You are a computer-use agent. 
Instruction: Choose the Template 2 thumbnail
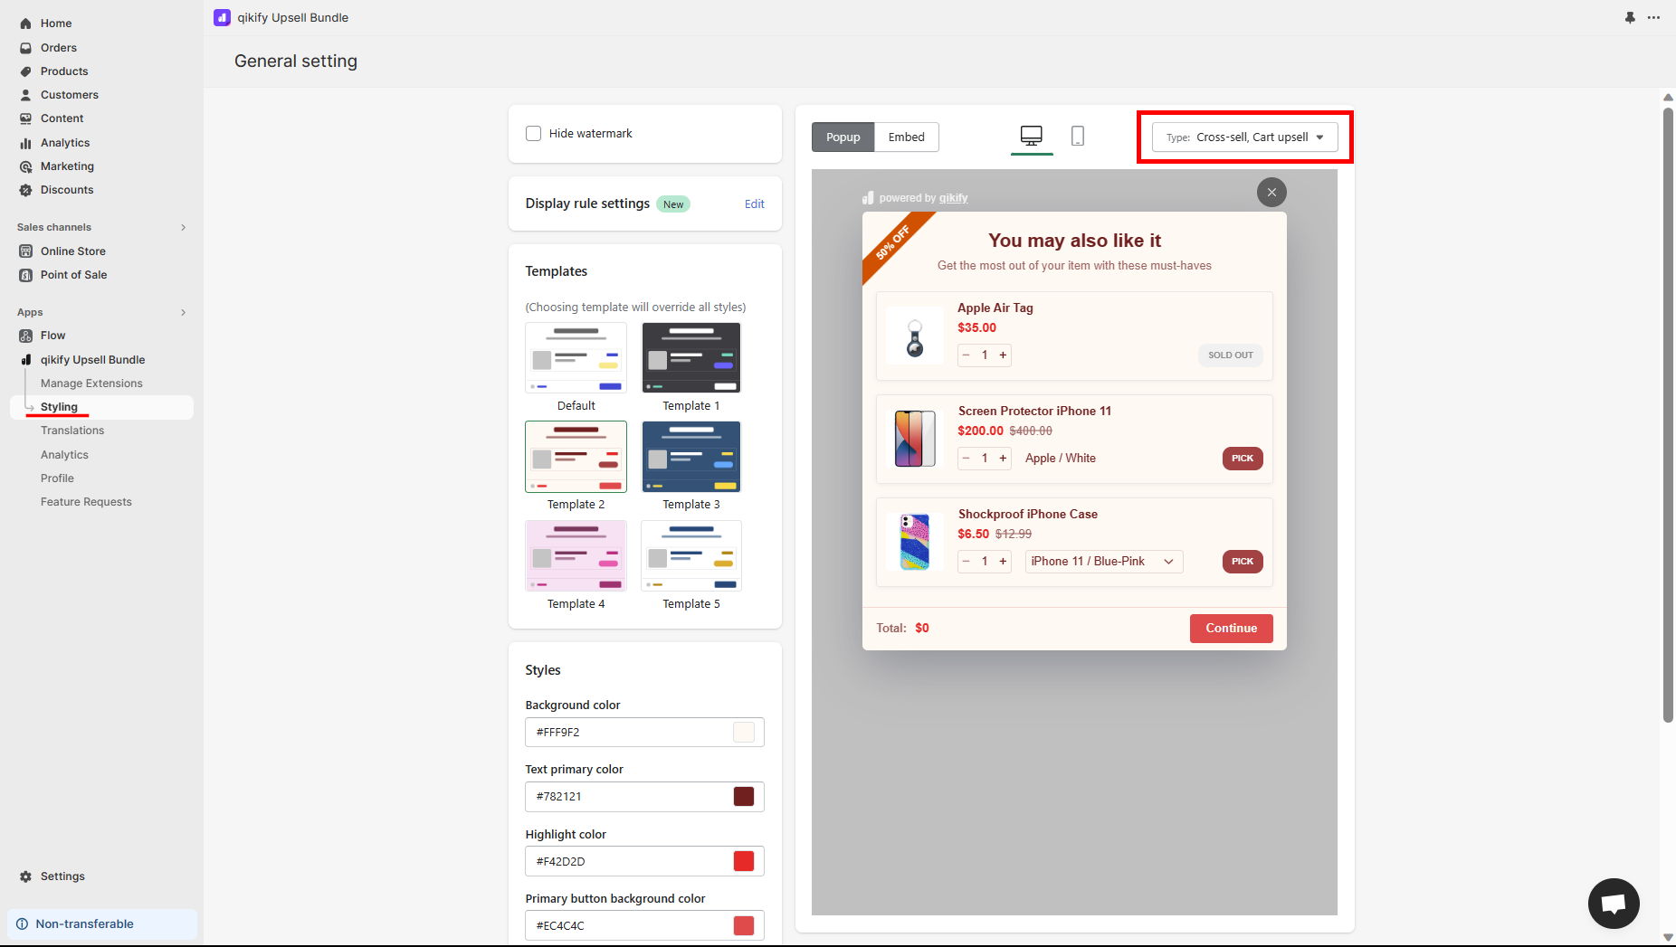coord(576,457)
